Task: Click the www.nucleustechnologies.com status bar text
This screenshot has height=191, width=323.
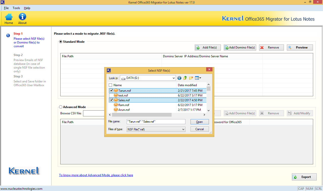Action: tap(21, 189)
